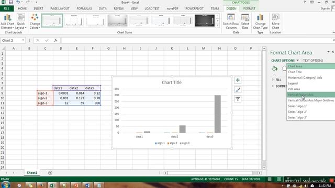335x188 pixels.
Task: Switch to the INSERT tab
Action: (x=38, y=8)
